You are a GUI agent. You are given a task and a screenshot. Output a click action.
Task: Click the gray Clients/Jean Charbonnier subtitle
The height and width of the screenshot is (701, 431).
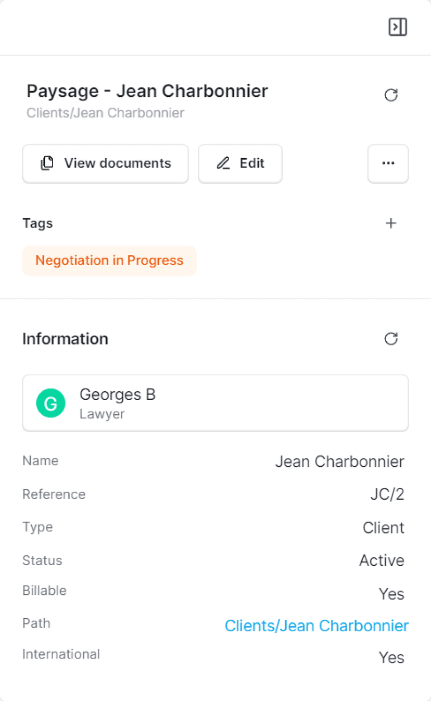[x=105, y=113]
